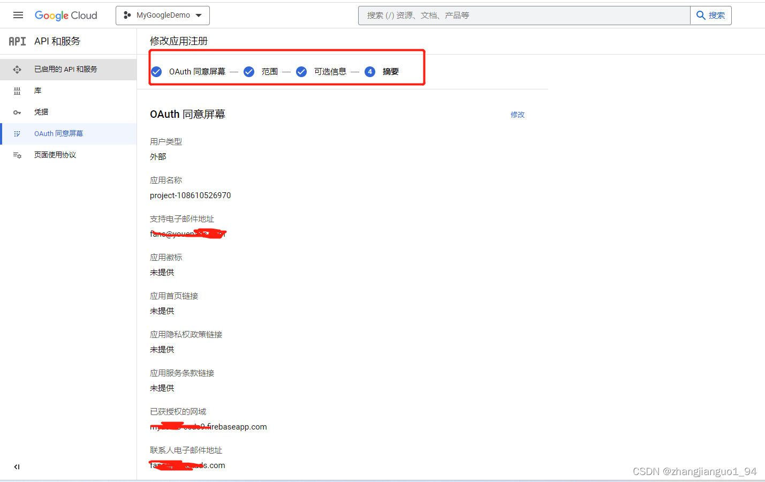Open the navigation hamburger menu
Viewport: 765px width, 482px height.
coord(18,15)
